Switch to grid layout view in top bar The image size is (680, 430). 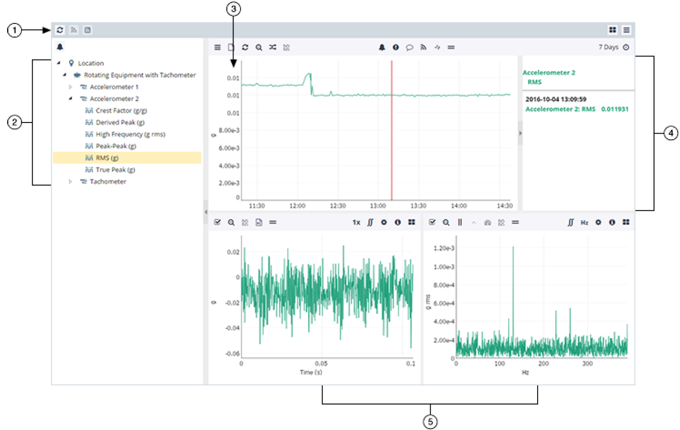pos(612,30)
